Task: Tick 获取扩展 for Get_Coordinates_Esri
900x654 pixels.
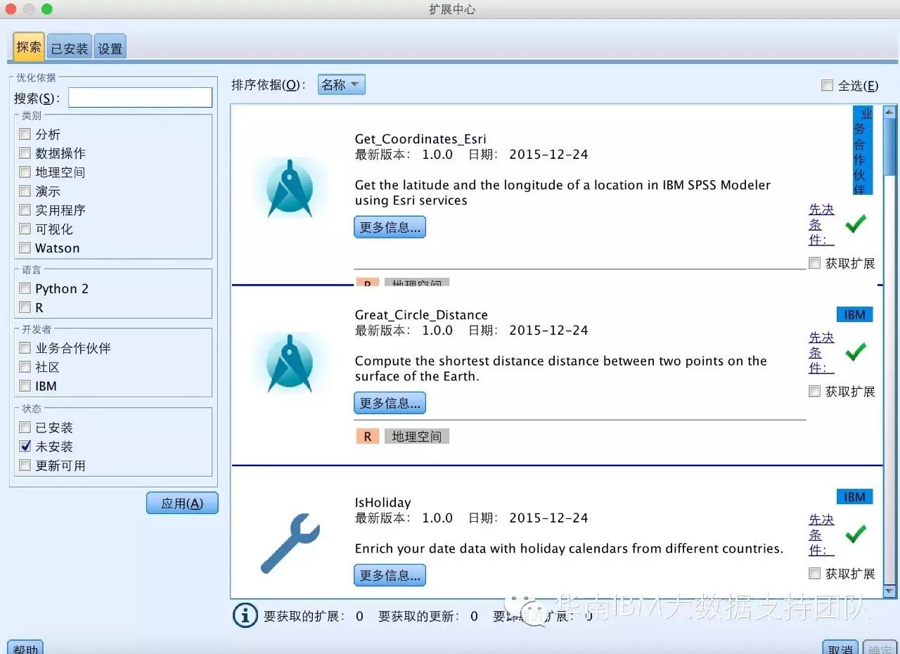Action: [x=815, y=263]
